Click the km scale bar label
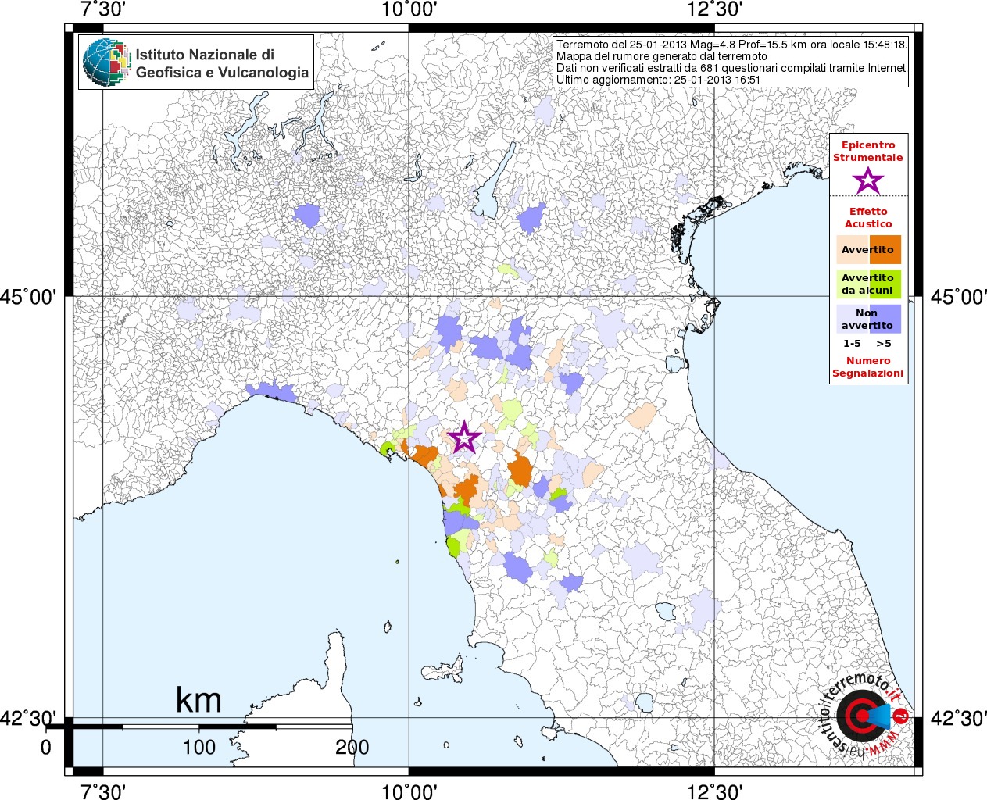This screenshot has height=800, width=987. [198, 700]
